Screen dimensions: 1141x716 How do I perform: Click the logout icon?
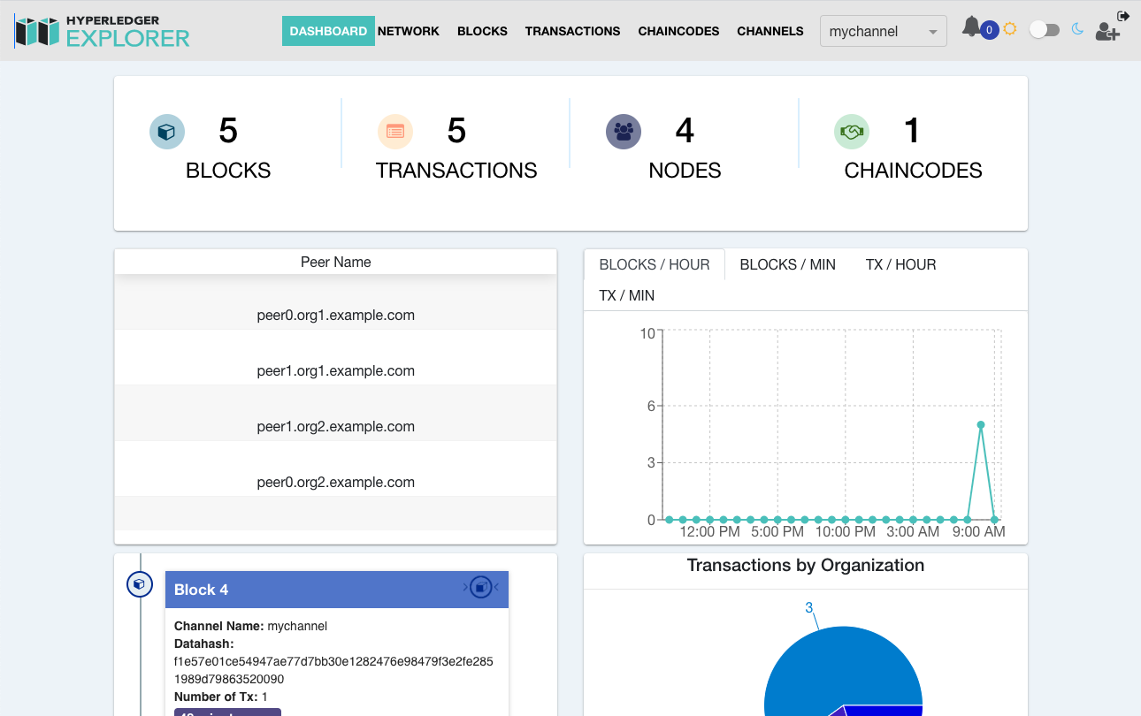click(x=1123, y=16)
